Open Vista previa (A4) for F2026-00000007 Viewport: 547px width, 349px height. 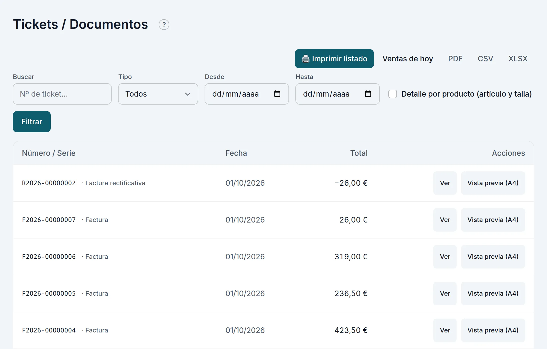point(493,220)
